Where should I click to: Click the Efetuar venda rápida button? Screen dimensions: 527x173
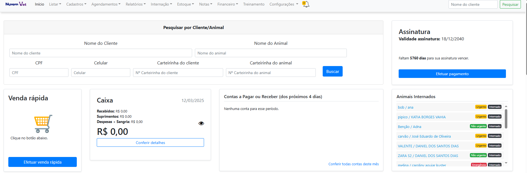pyautogui.click(x=42, y=162)
